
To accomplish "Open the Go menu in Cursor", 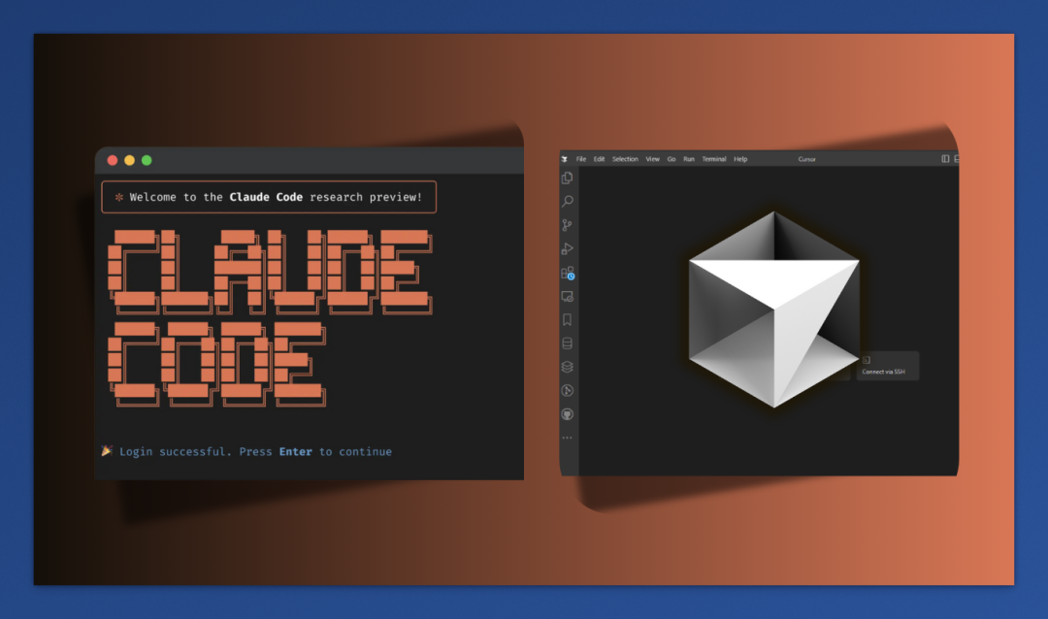I will pos(671,159).
